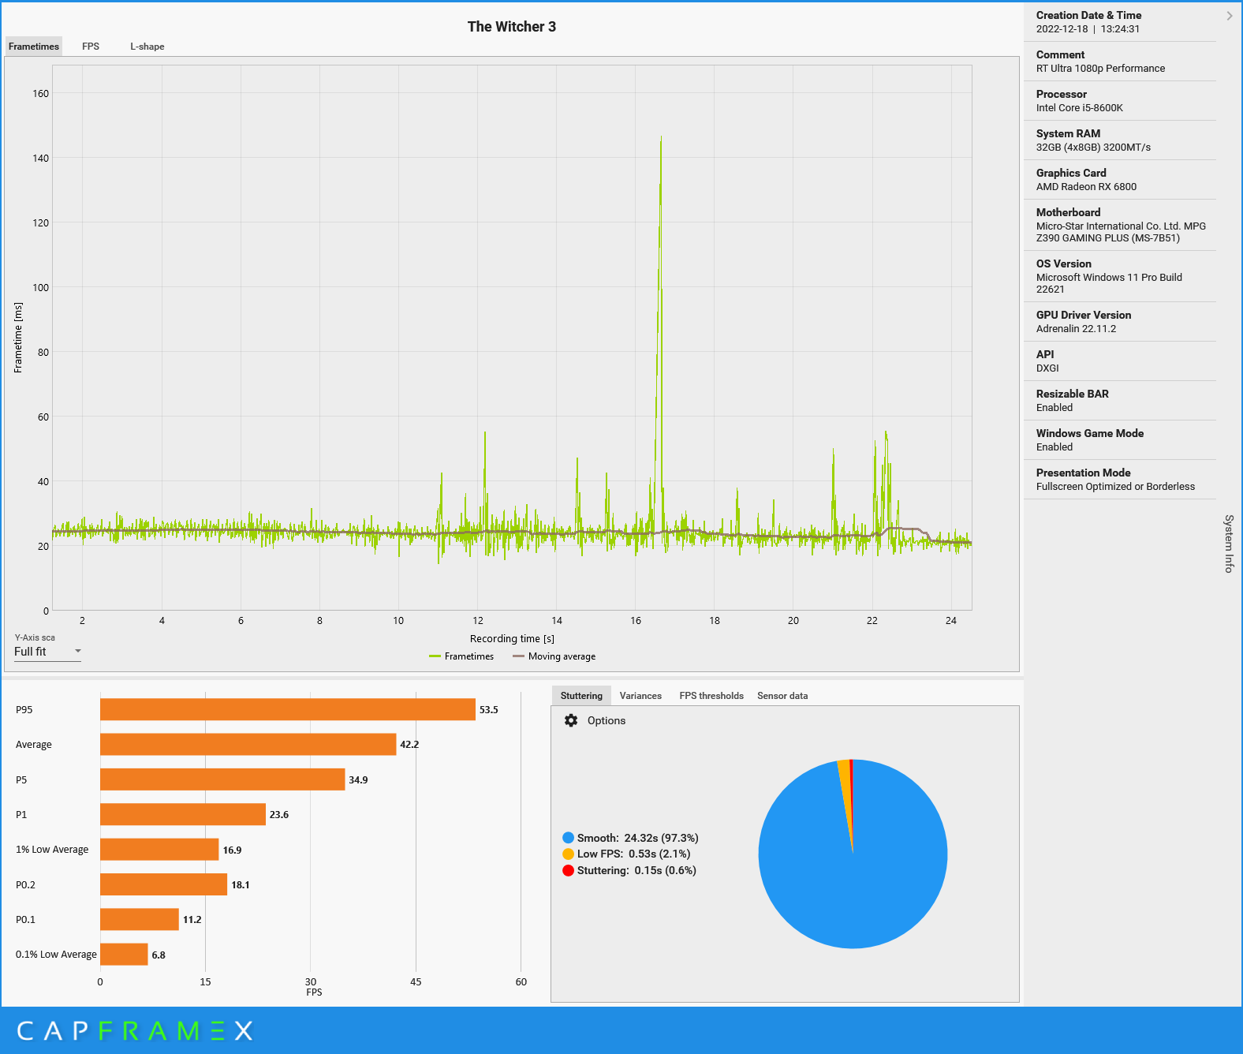Click the Stuttering 0.15s (0.6%) text

[636, 870]
